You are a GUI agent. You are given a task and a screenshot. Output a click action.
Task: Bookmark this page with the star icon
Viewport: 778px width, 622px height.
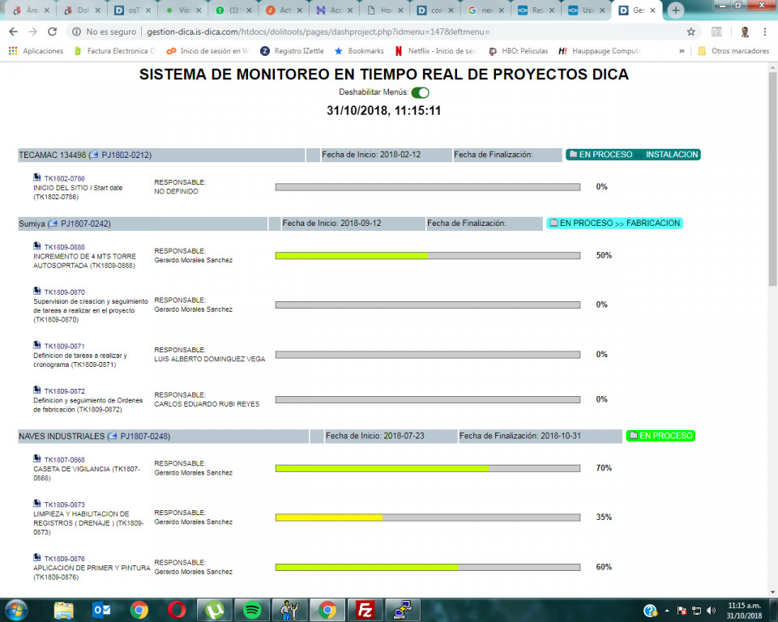pos(690,32)
